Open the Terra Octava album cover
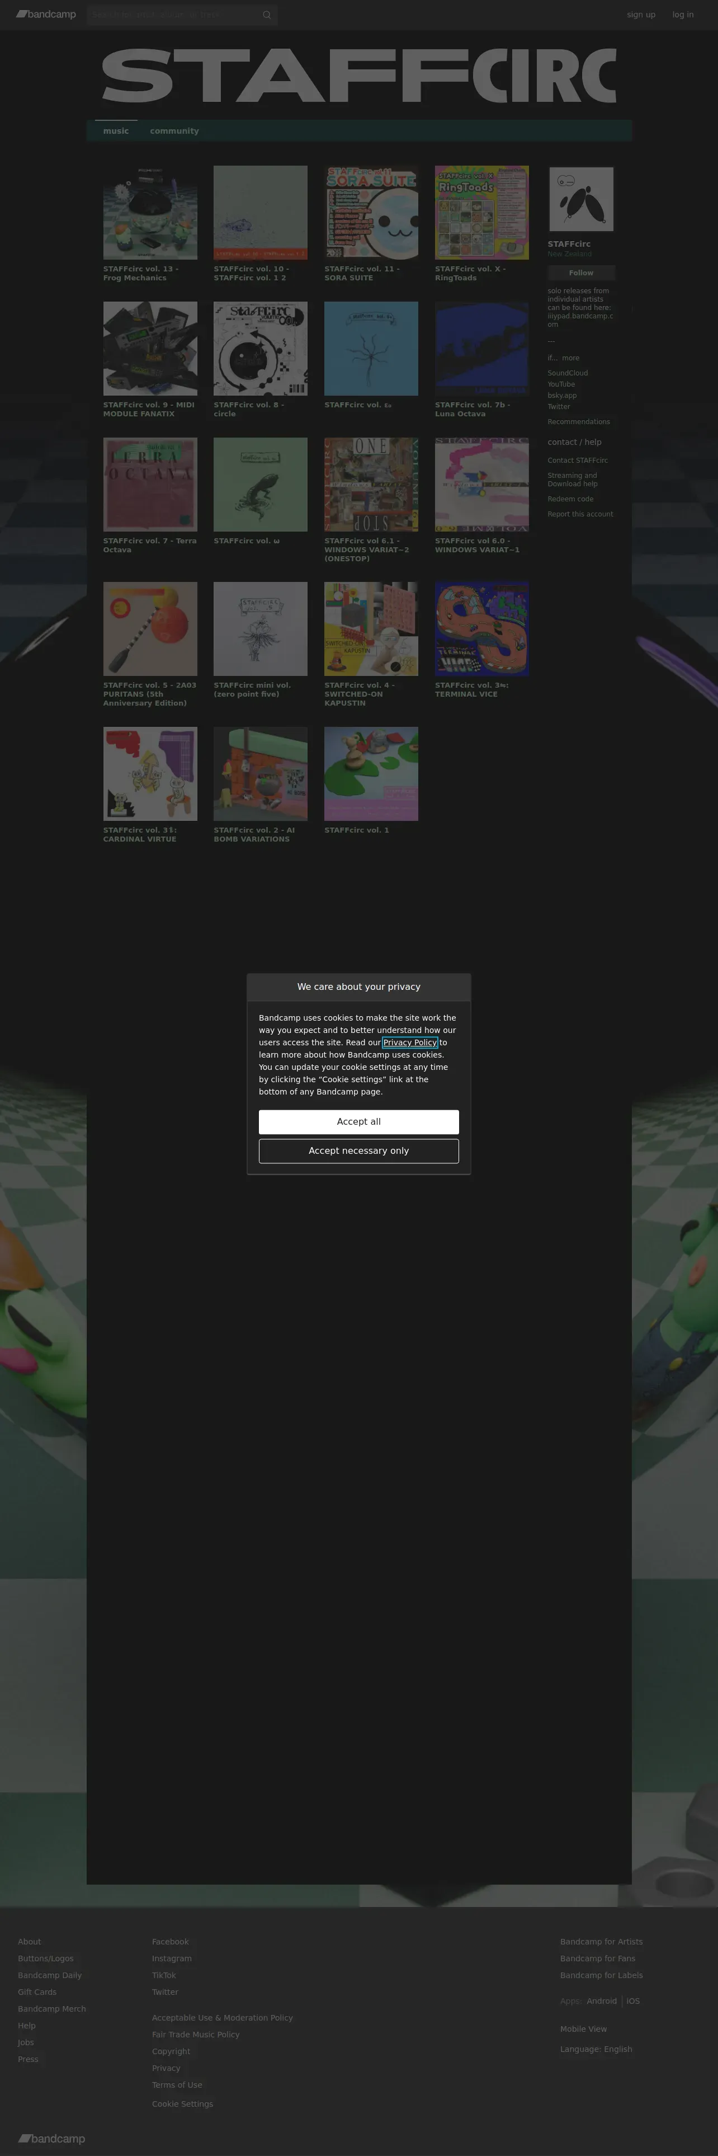 point(150,485)
